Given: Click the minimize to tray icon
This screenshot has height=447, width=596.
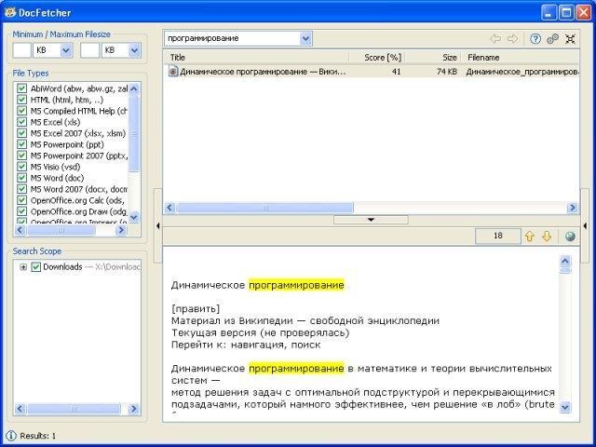Looking at the screenshot, I should click(x=570, y=38).
